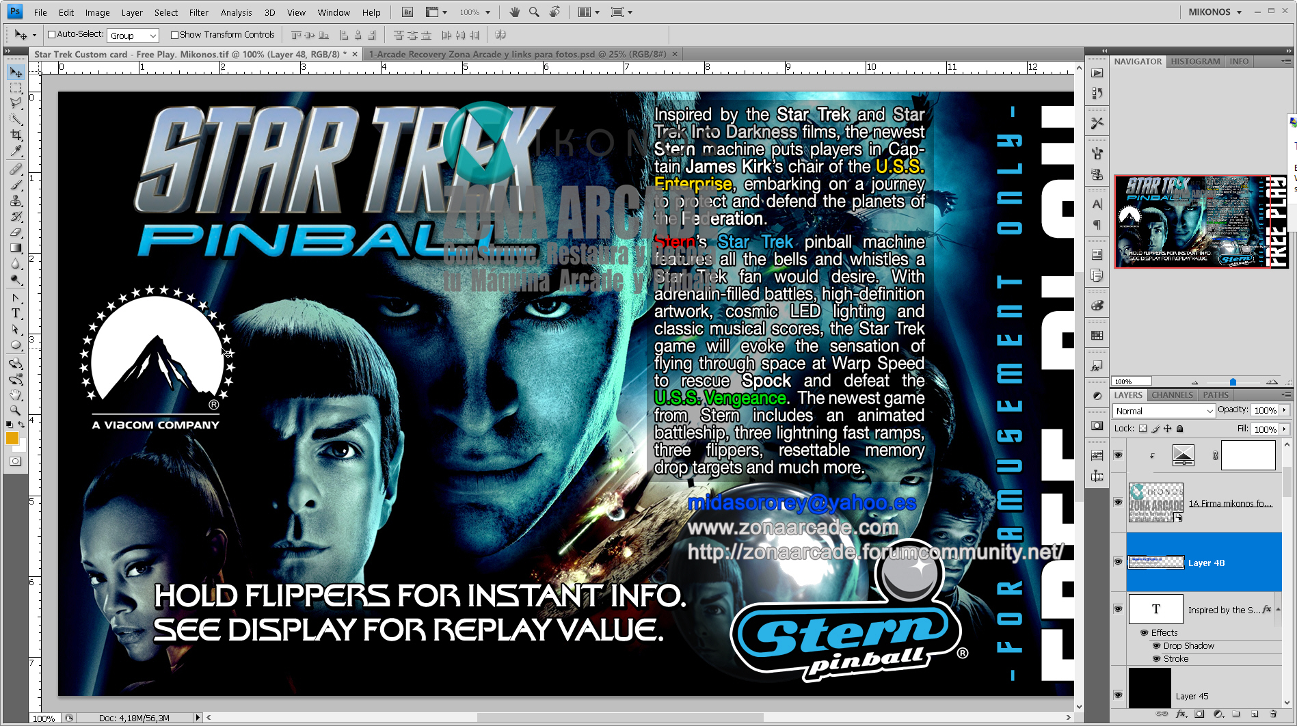The width and height of the screenshot is (1297, 726).
Task: Switch to the Channels tab
Action: [x=1172, y=395]
